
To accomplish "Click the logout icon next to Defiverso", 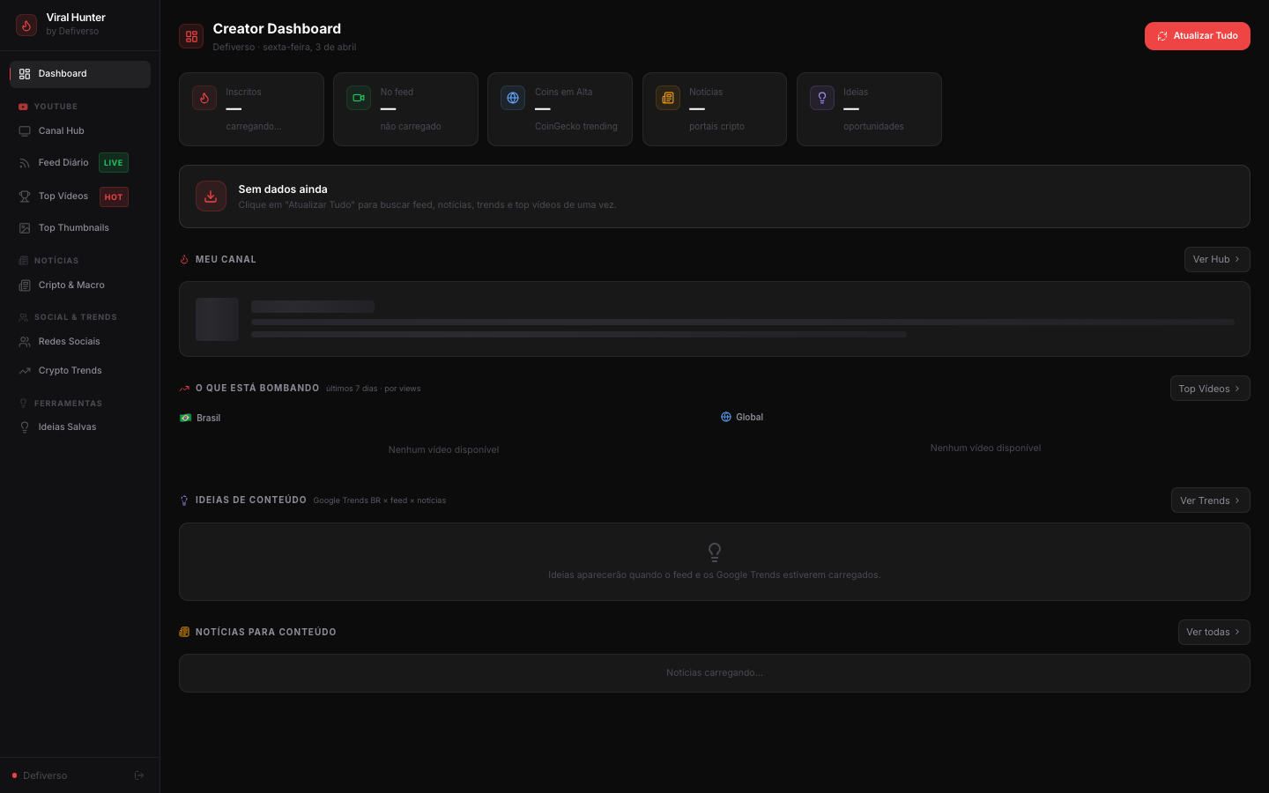I will pos(138,775).
